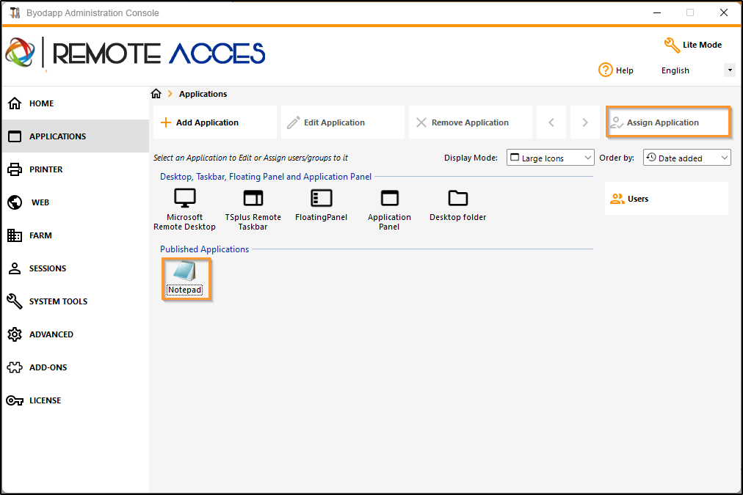The width and height of the screenshot is (743, 495).
Task: Click the Assign Application button
Action: [x=668, y=122]
